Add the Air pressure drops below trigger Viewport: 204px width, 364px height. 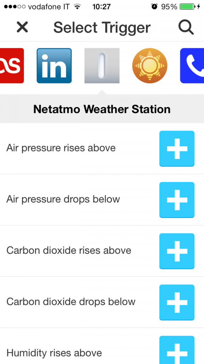(x=176, y=200)
